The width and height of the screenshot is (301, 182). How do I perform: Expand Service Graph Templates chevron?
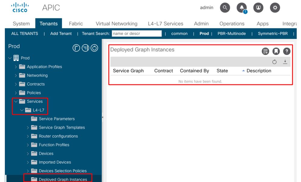[28, 127]
